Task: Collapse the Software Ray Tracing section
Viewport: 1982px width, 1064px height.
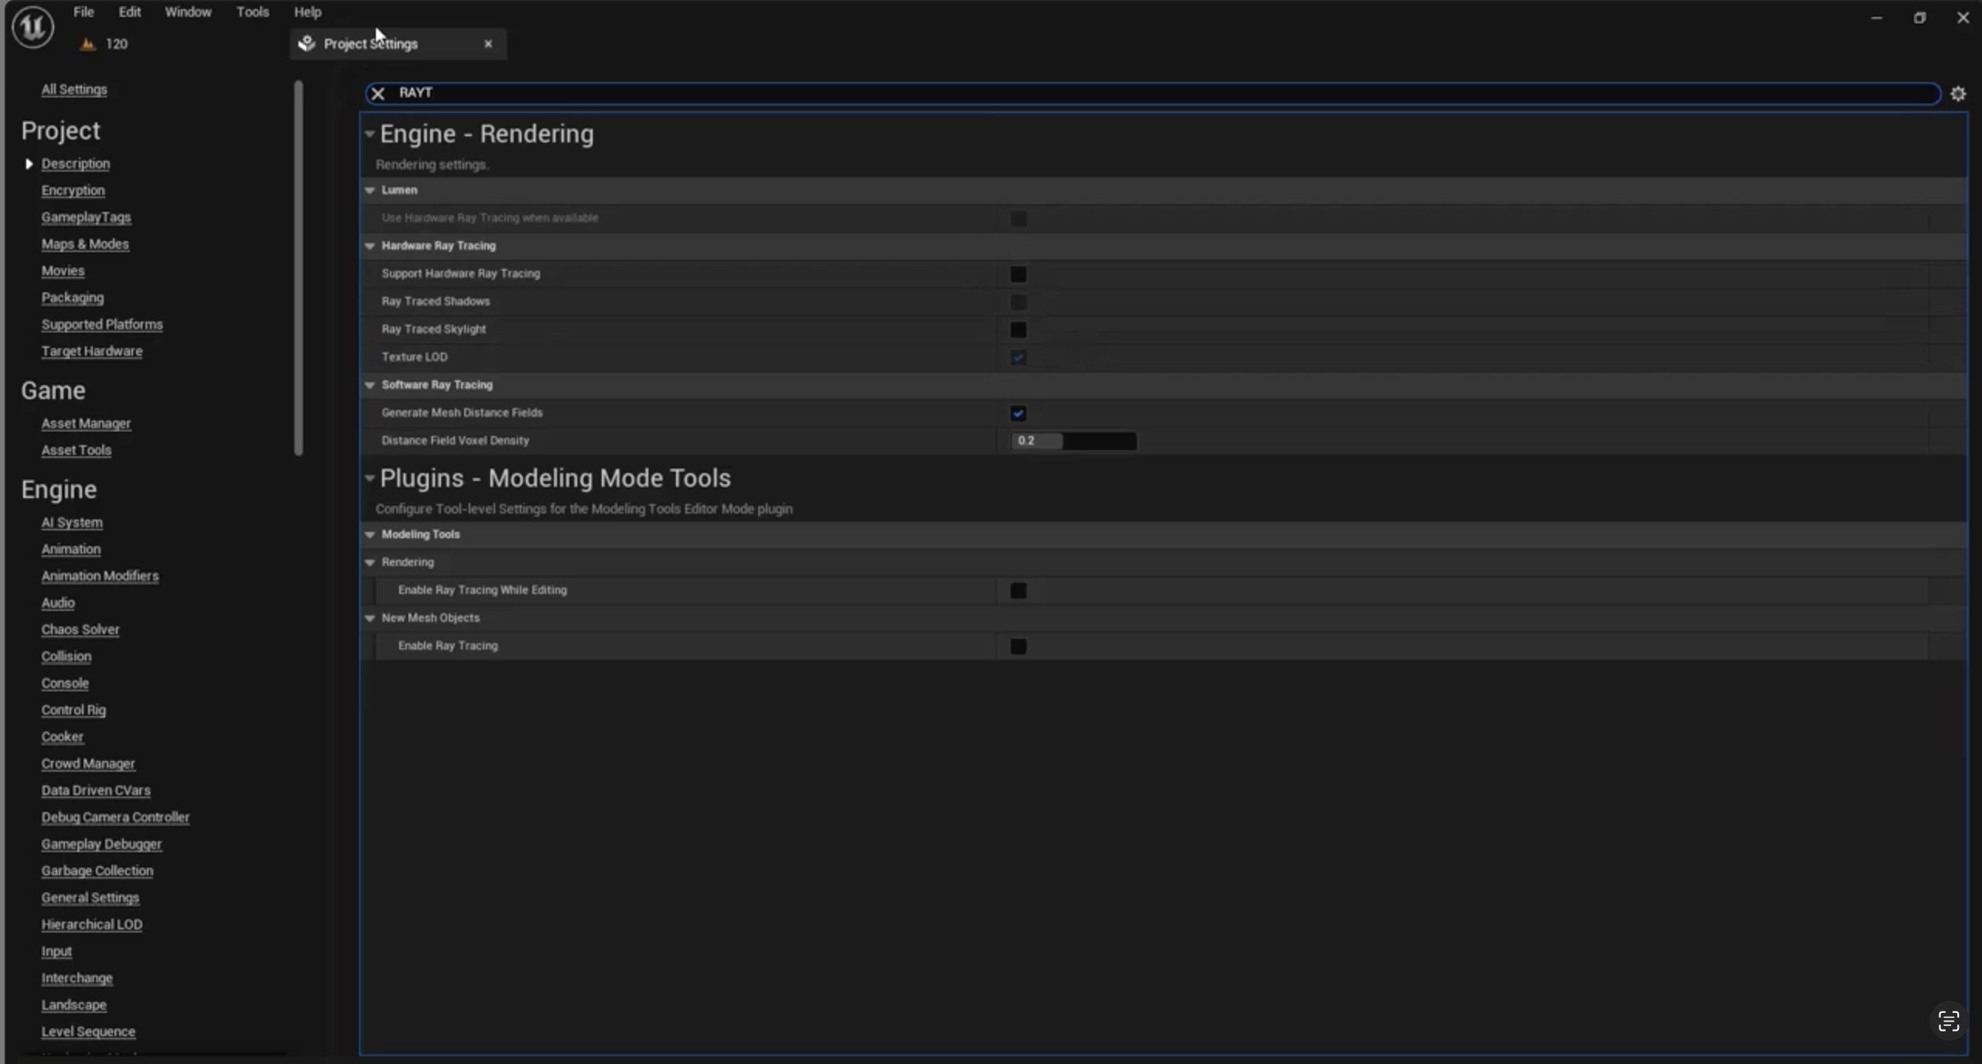Action: 370,385
